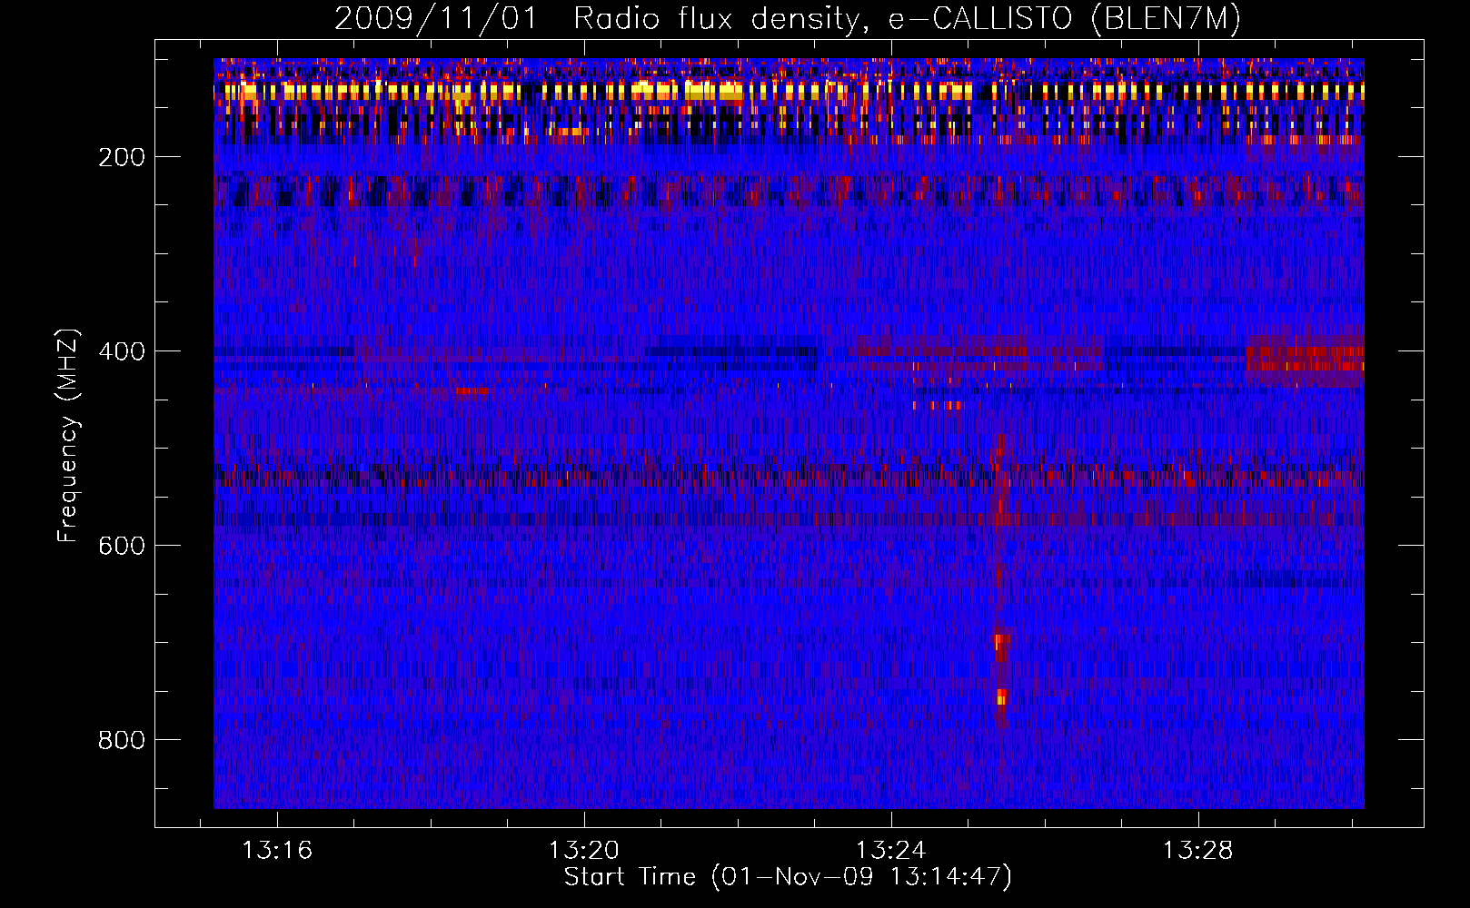
Task: Select the 13:24 time tick label
Action: (891, 850)
